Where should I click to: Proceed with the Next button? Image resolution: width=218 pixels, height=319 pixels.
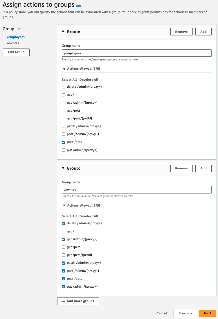[207, 313]
